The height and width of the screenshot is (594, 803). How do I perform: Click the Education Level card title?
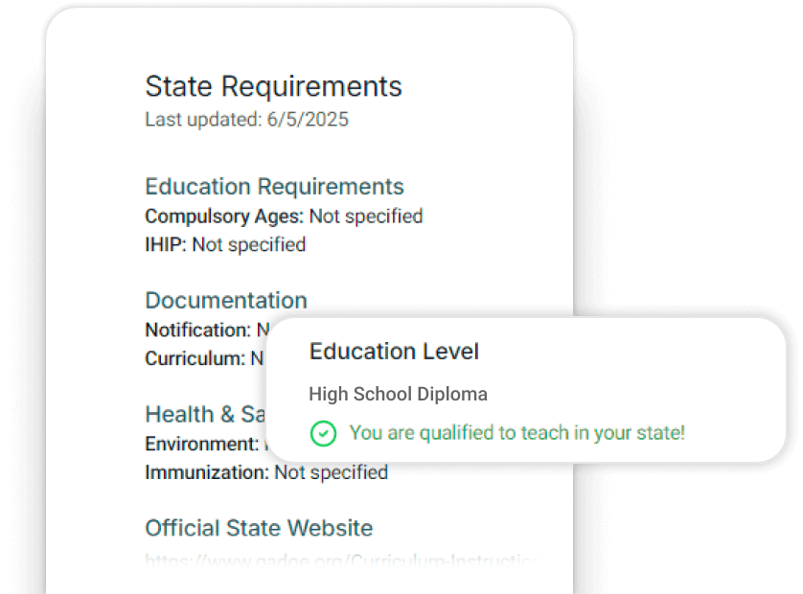[x=394, y=352]
